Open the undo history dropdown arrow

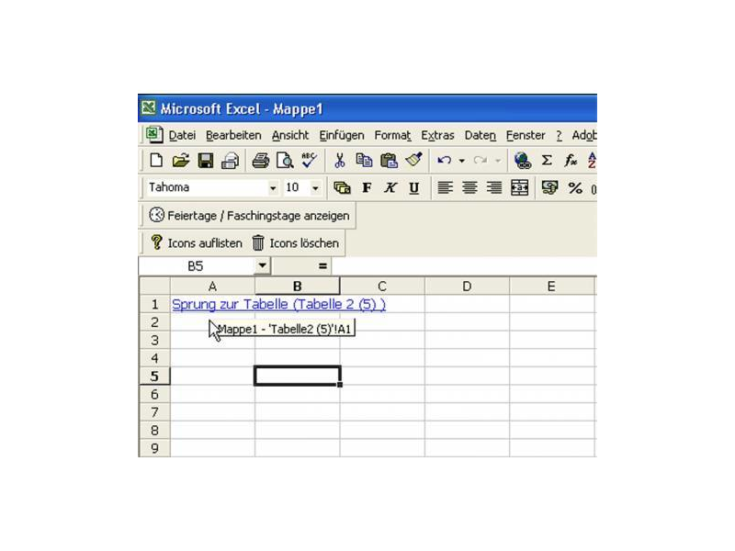462,162
